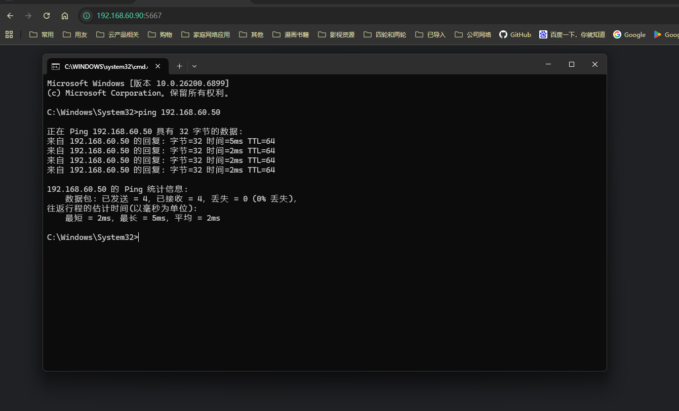The width and height of the screenshot is (679, 411).
Task: Minimize the terminal window
Action: coord(548,64)
